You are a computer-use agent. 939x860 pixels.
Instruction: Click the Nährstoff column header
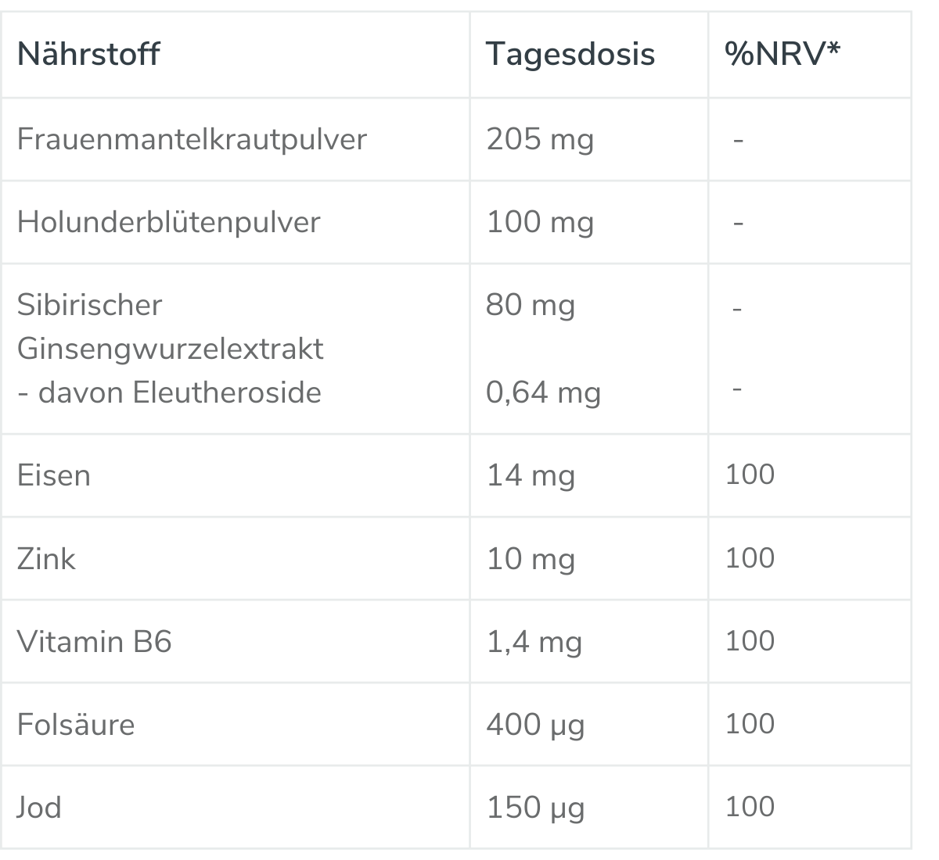(88, 54)
